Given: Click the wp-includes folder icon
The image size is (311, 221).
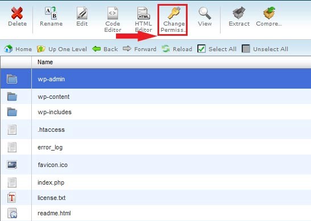Looking at the screenshot, I should 12,112.
